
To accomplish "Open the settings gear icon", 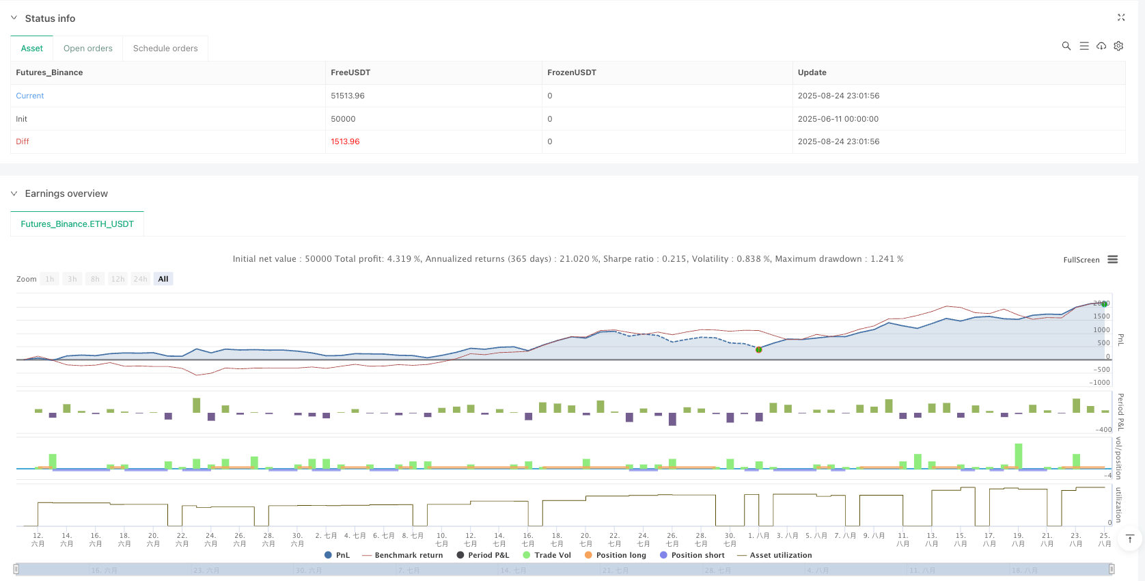I will point(1118,46).
